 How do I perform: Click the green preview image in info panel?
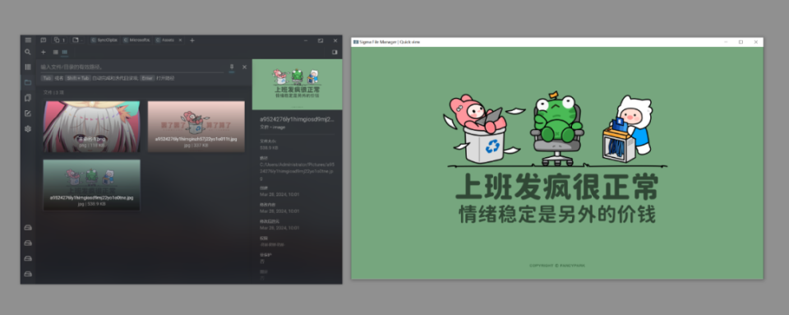[297, 85]
